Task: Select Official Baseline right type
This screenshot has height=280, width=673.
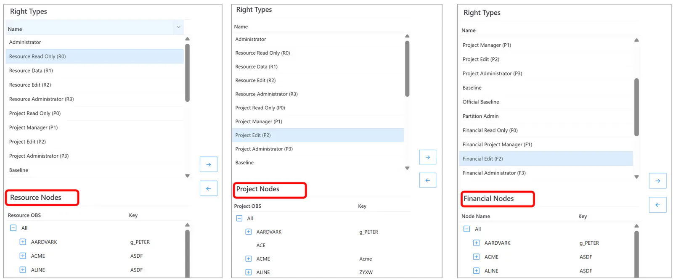Action: point(546,102)
